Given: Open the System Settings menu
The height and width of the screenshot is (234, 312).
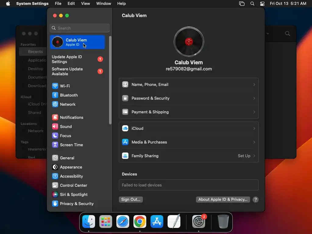Looking at the screenshot, I should 32,4.
